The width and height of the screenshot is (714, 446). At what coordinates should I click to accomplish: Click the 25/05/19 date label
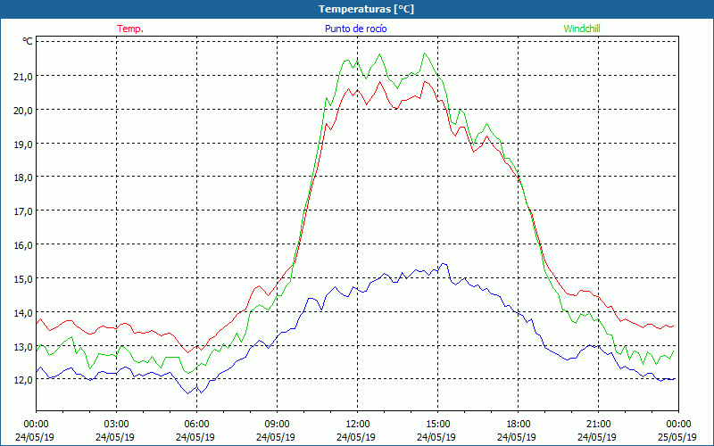pos(677,437)
